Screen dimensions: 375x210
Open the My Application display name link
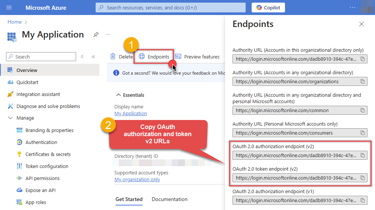pos(130,113)
